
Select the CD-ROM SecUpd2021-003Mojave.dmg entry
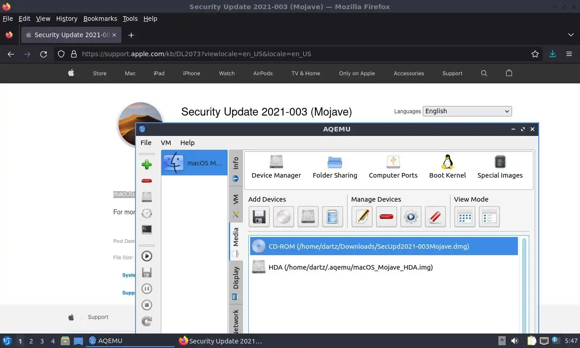(384, 246)
